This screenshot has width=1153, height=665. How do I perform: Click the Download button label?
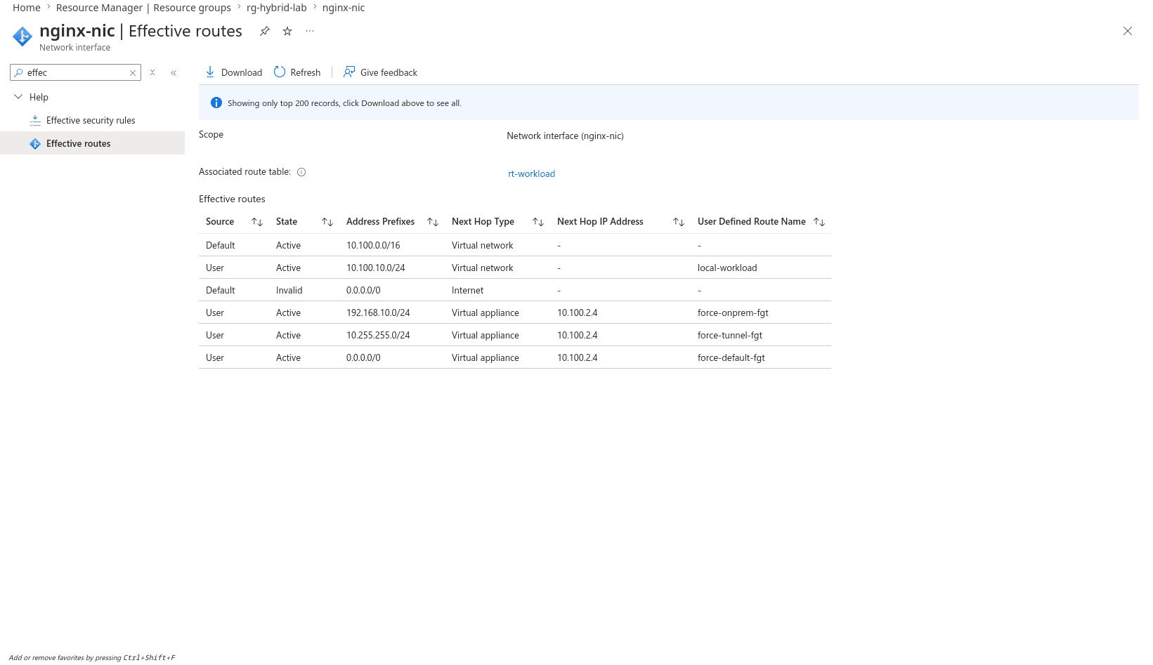pyautogui.click(x=242, y=72)
